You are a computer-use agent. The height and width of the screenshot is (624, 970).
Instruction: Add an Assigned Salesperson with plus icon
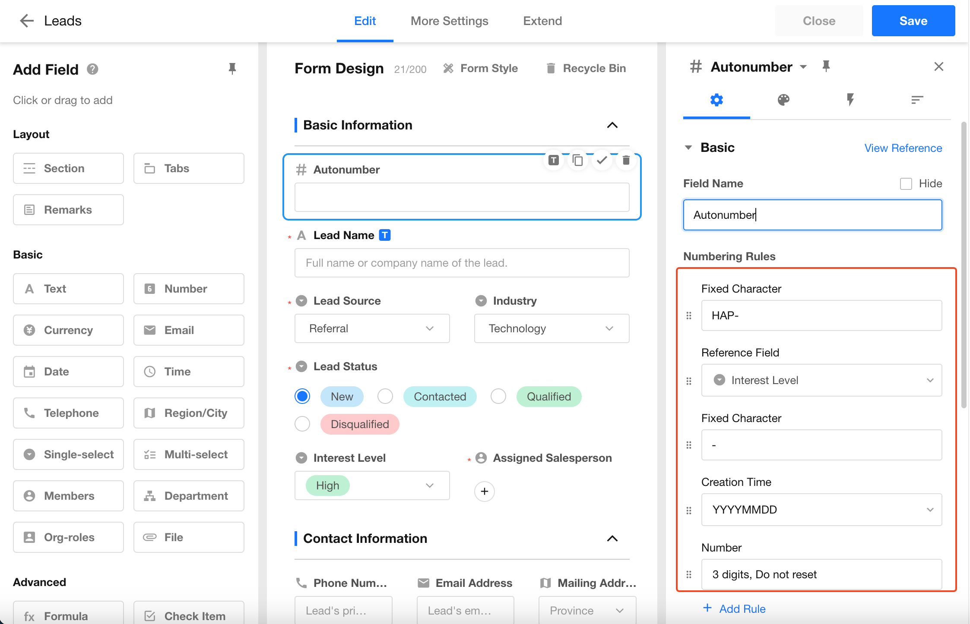coord(485,491)
